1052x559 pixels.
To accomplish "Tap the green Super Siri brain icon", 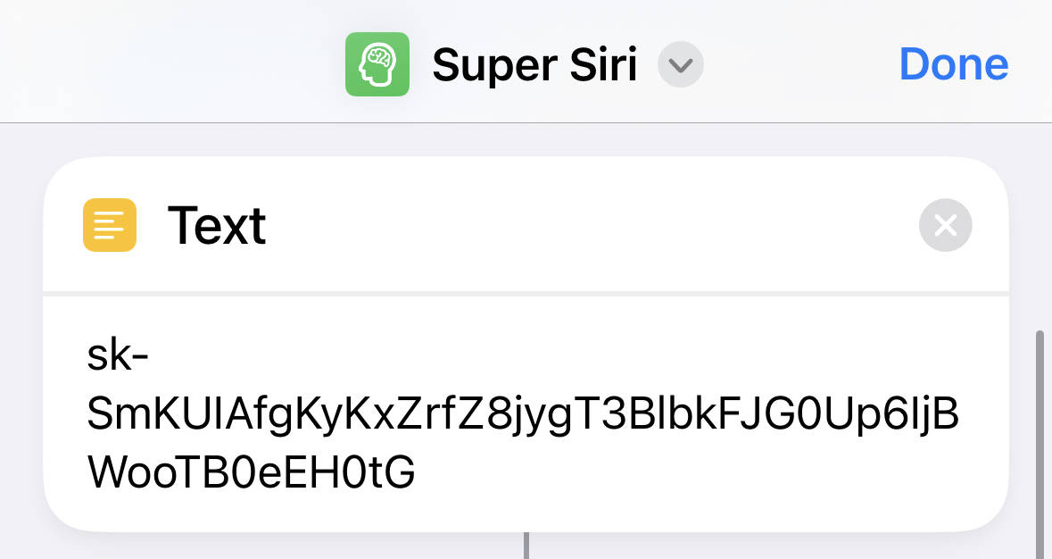I will pyautogui.click(x=377, y=64).
